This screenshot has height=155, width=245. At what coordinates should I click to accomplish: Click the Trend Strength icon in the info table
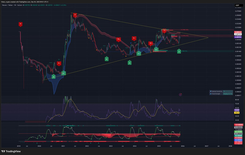pyautogui.click(x=211, y=94)
